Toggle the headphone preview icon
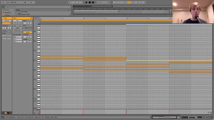Screen dimensions: 214x120 [39, 24]
